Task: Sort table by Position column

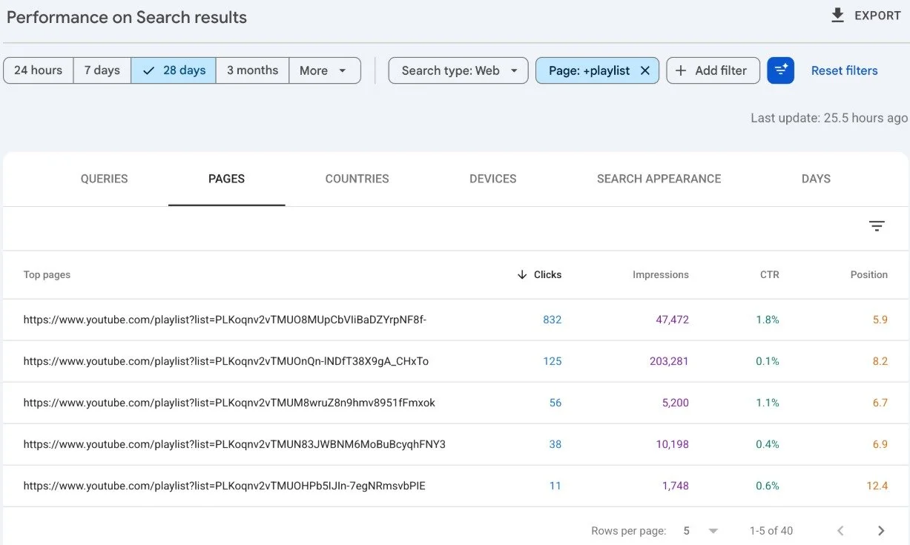Action: coord(868,274)
